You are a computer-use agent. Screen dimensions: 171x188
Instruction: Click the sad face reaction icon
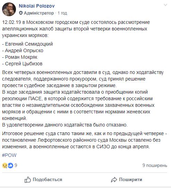[5, 166]
